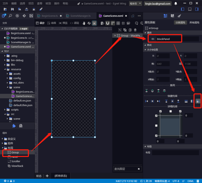Screen dimensions: 202x183
Task: Open the 程序员 role dropdown
Action: [136, 4]
